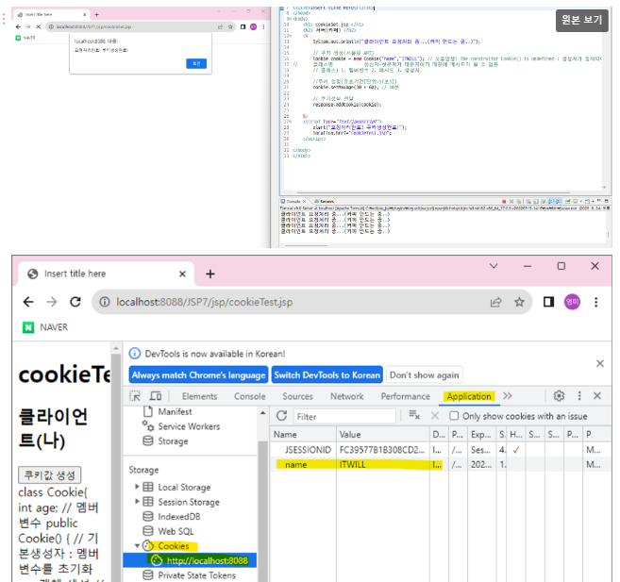Activate the inspect element picker icon
This screenshot has width=620, height=582.
[135, 396]
